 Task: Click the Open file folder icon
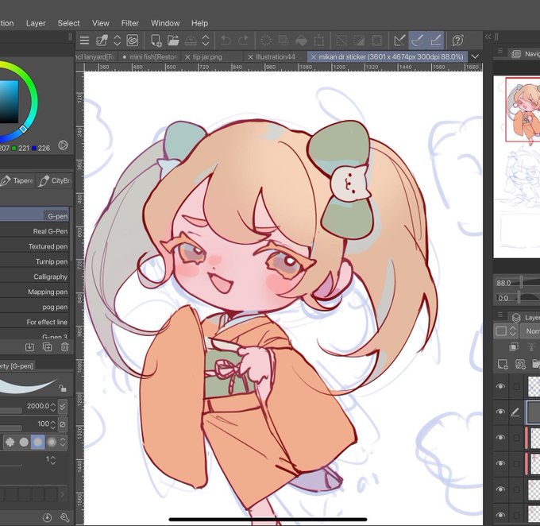(x=173, y=41)
